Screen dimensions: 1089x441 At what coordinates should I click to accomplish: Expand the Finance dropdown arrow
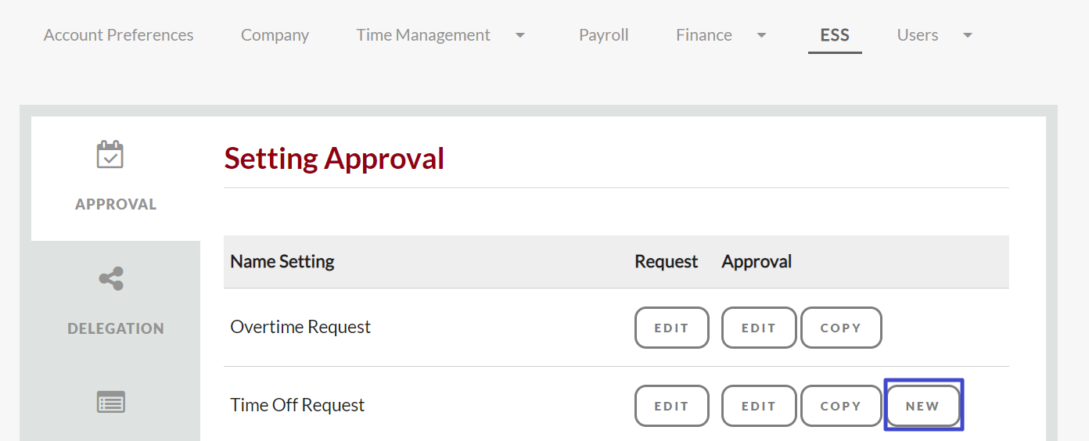(761, 35)
